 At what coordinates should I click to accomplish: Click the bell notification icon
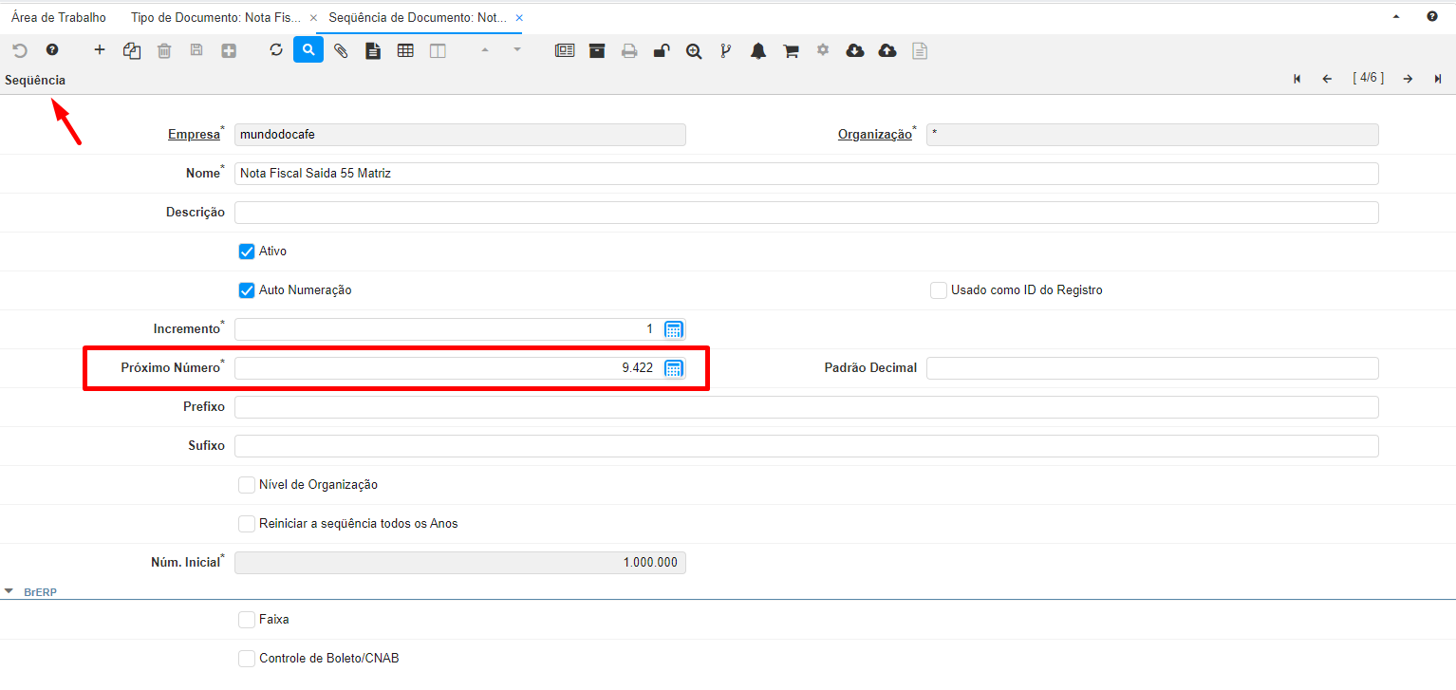[x=758, y=50]
